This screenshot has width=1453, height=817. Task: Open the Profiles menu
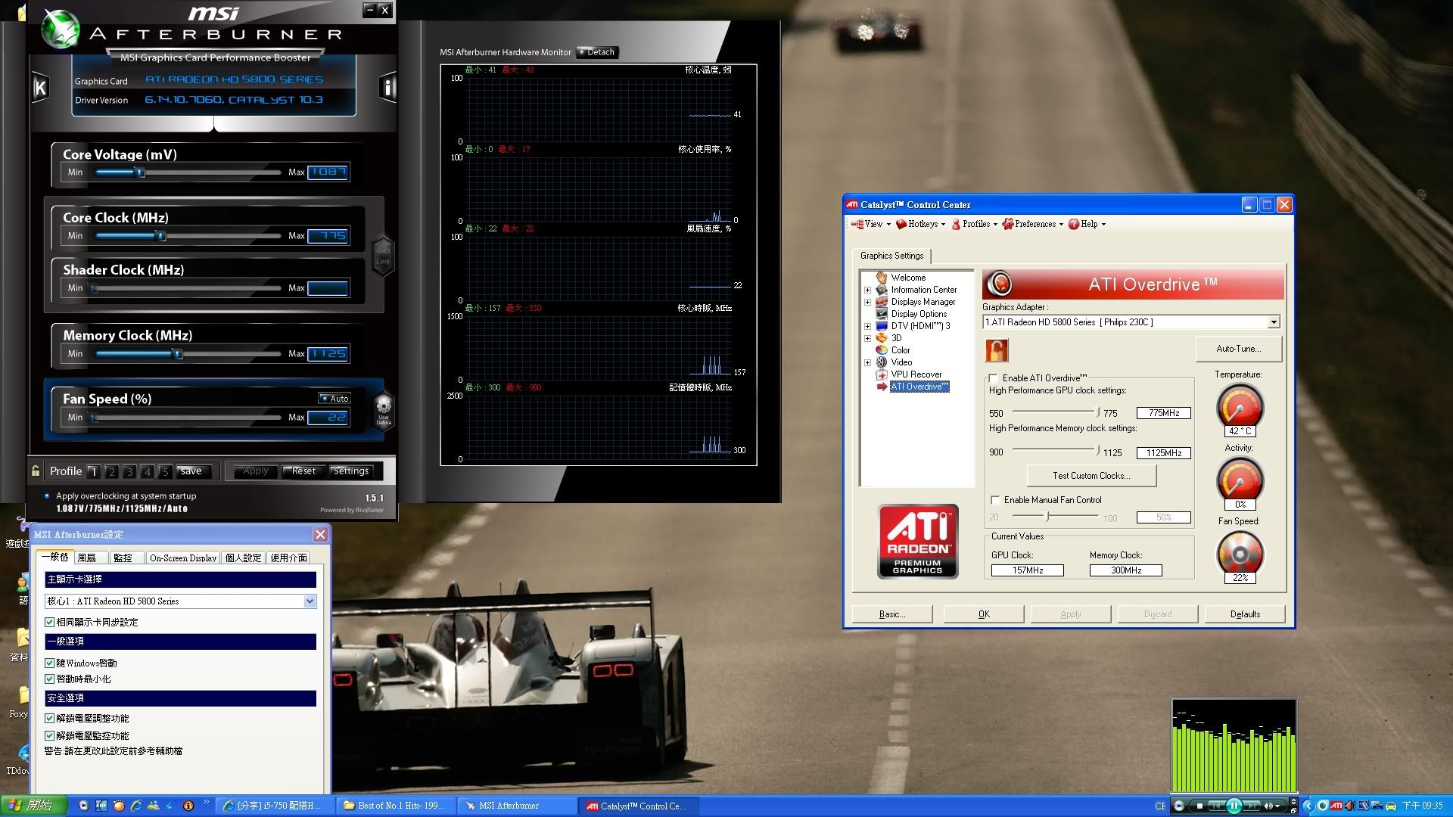pos(975,224)
